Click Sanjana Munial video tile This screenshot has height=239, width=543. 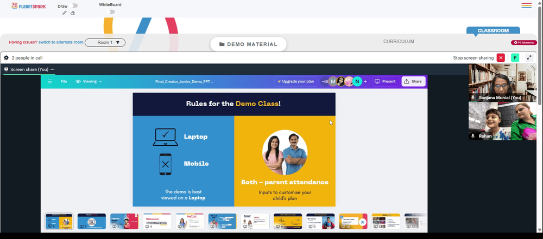click(502, 82)
